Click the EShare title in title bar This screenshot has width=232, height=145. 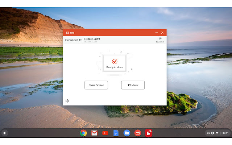point(70,33)
